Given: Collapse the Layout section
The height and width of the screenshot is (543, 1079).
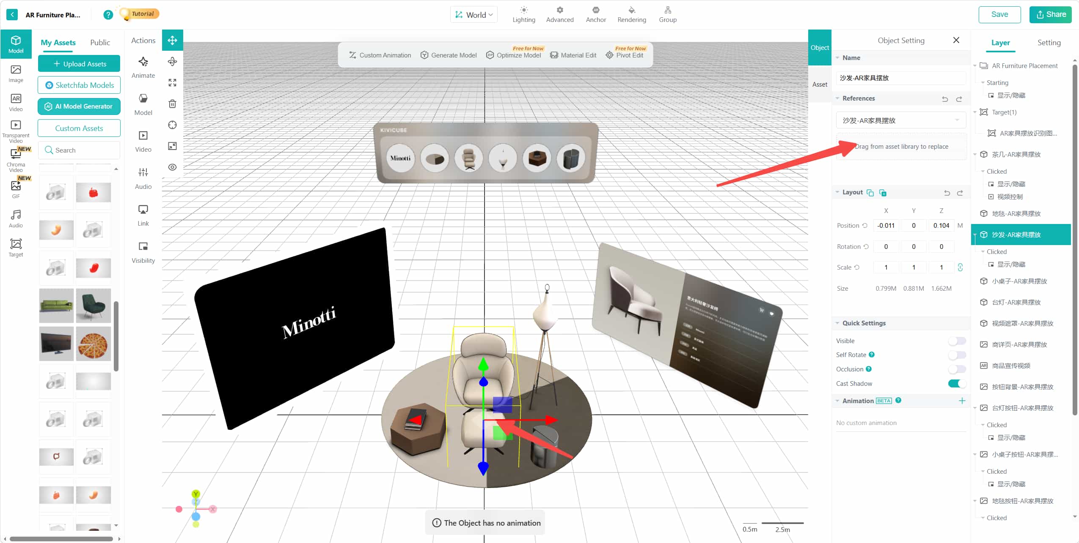Looking at the screenshot, I should click(837, 192).
